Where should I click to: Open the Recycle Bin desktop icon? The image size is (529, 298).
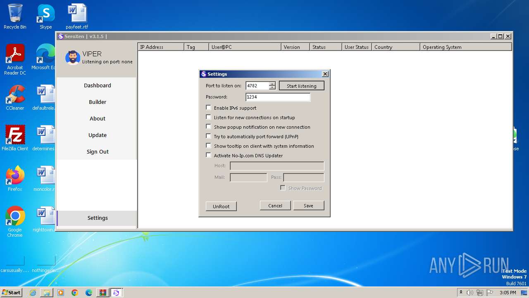(x=15, y=17)
